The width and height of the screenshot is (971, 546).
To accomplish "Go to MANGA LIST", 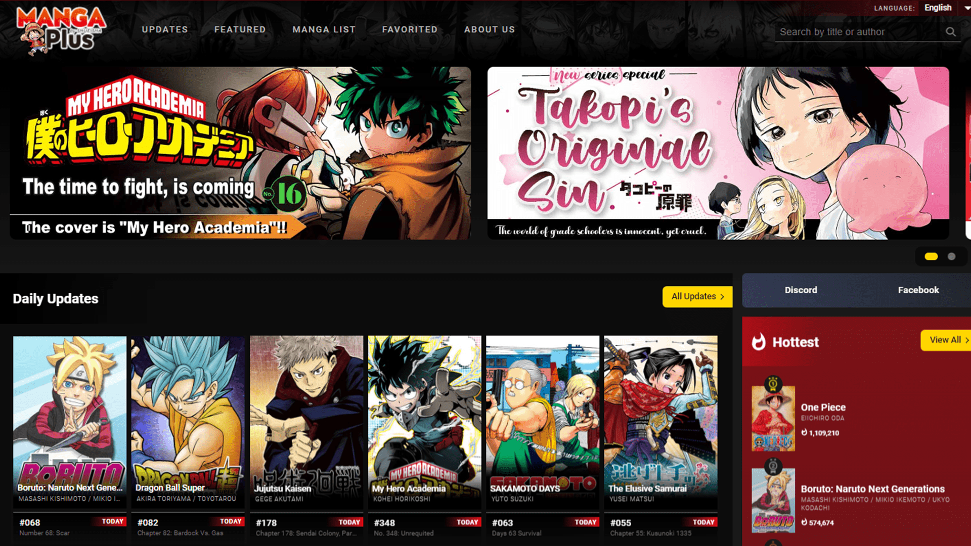I will point(324,29).
